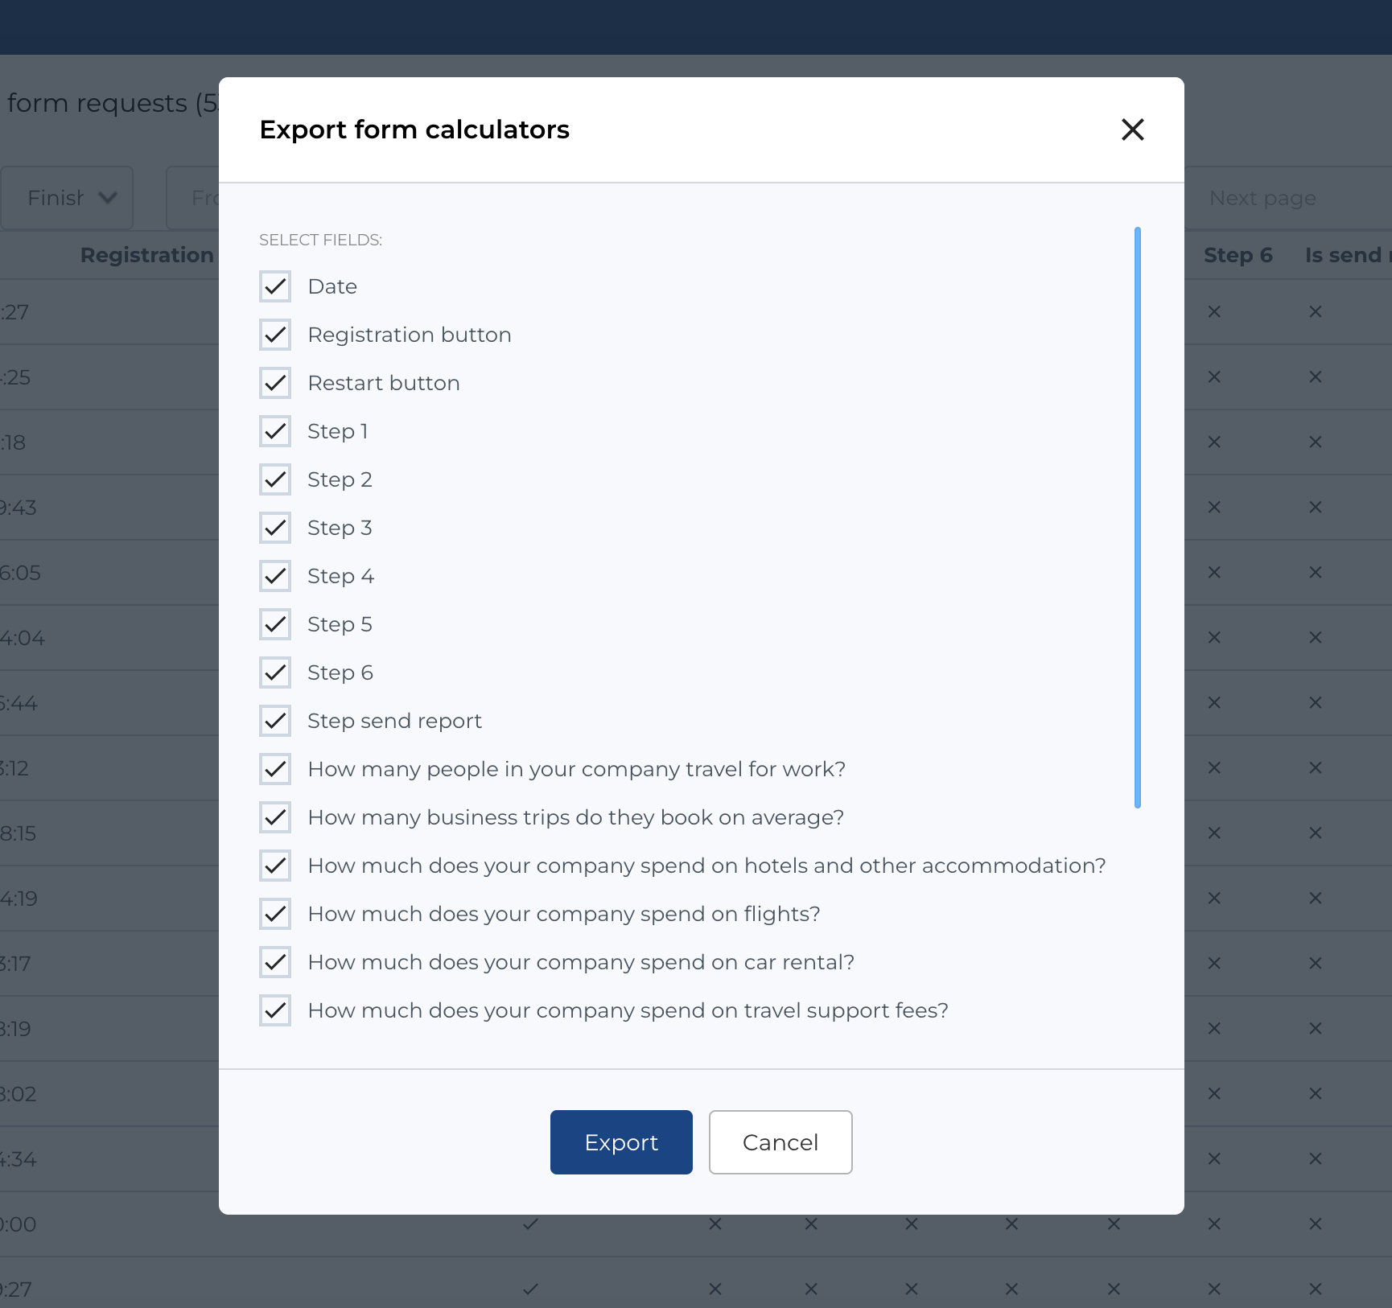The height and width of the screenshot is (1308, 1392).
Task: Deselect the Step 1 field
Action: tap(274, 431)
